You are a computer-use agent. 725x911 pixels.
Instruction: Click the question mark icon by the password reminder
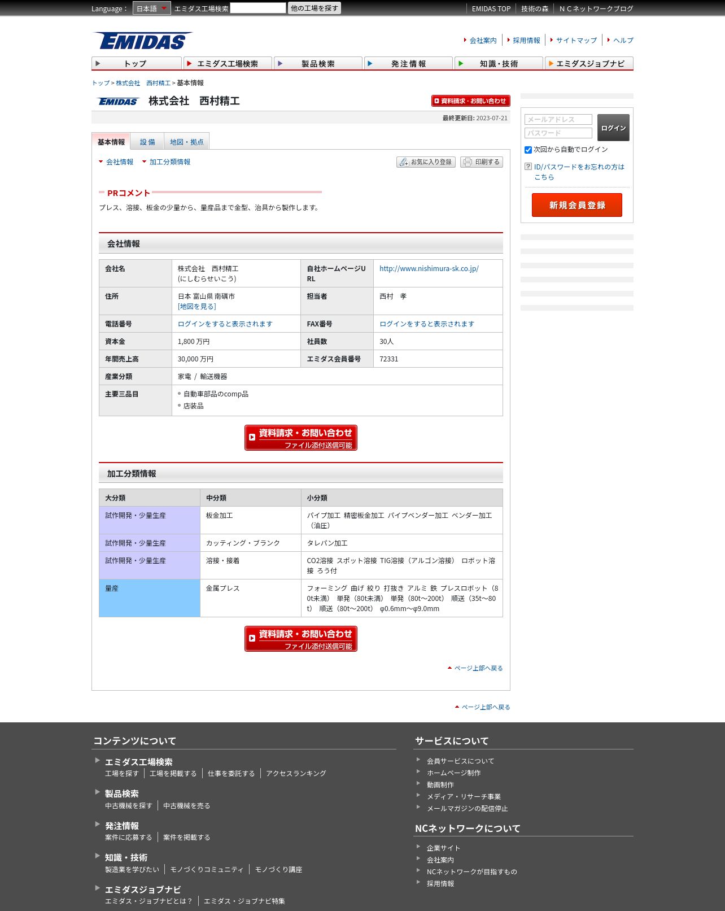(528, 167)
